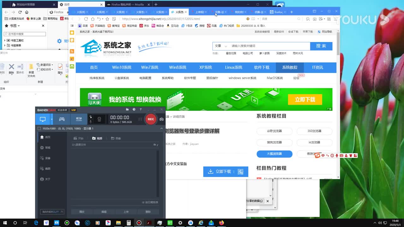Open Linux系统 navigation menu item
404x227 pixels.
pyautogui.click(x=234, y=67)
